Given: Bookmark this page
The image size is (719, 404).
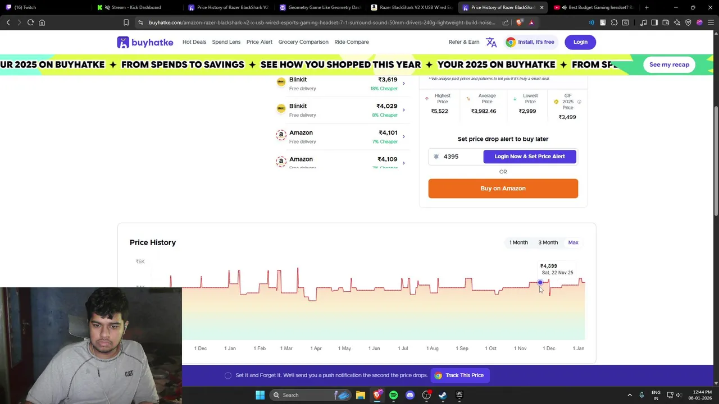Looking at the screenshot, I should click(x=126, y=22).
